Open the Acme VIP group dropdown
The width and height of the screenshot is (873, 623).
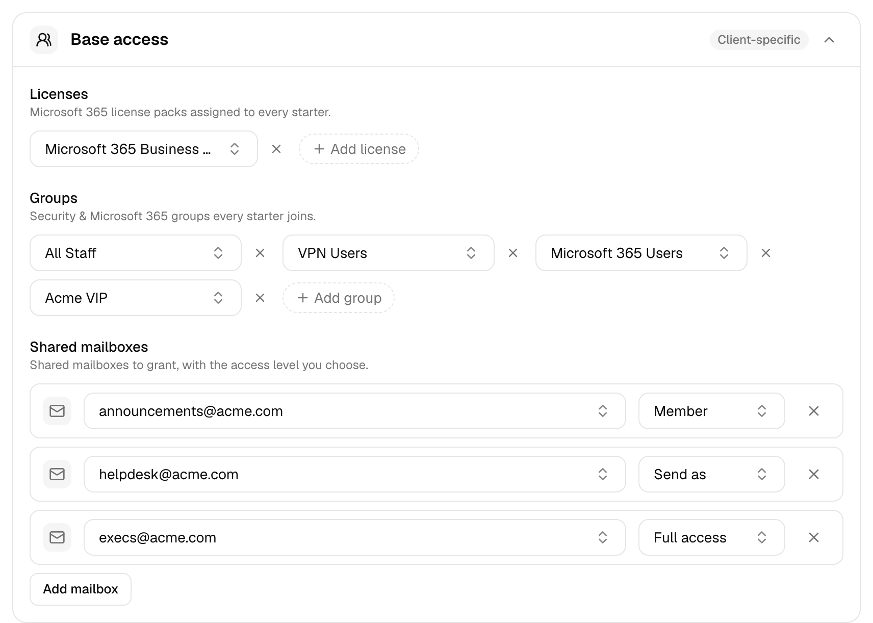(x=136, y=298)
